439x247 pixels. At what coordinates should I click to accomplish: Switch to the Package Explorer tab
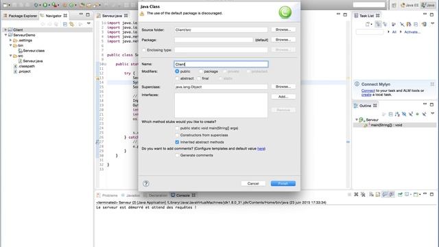click(20, 16)
